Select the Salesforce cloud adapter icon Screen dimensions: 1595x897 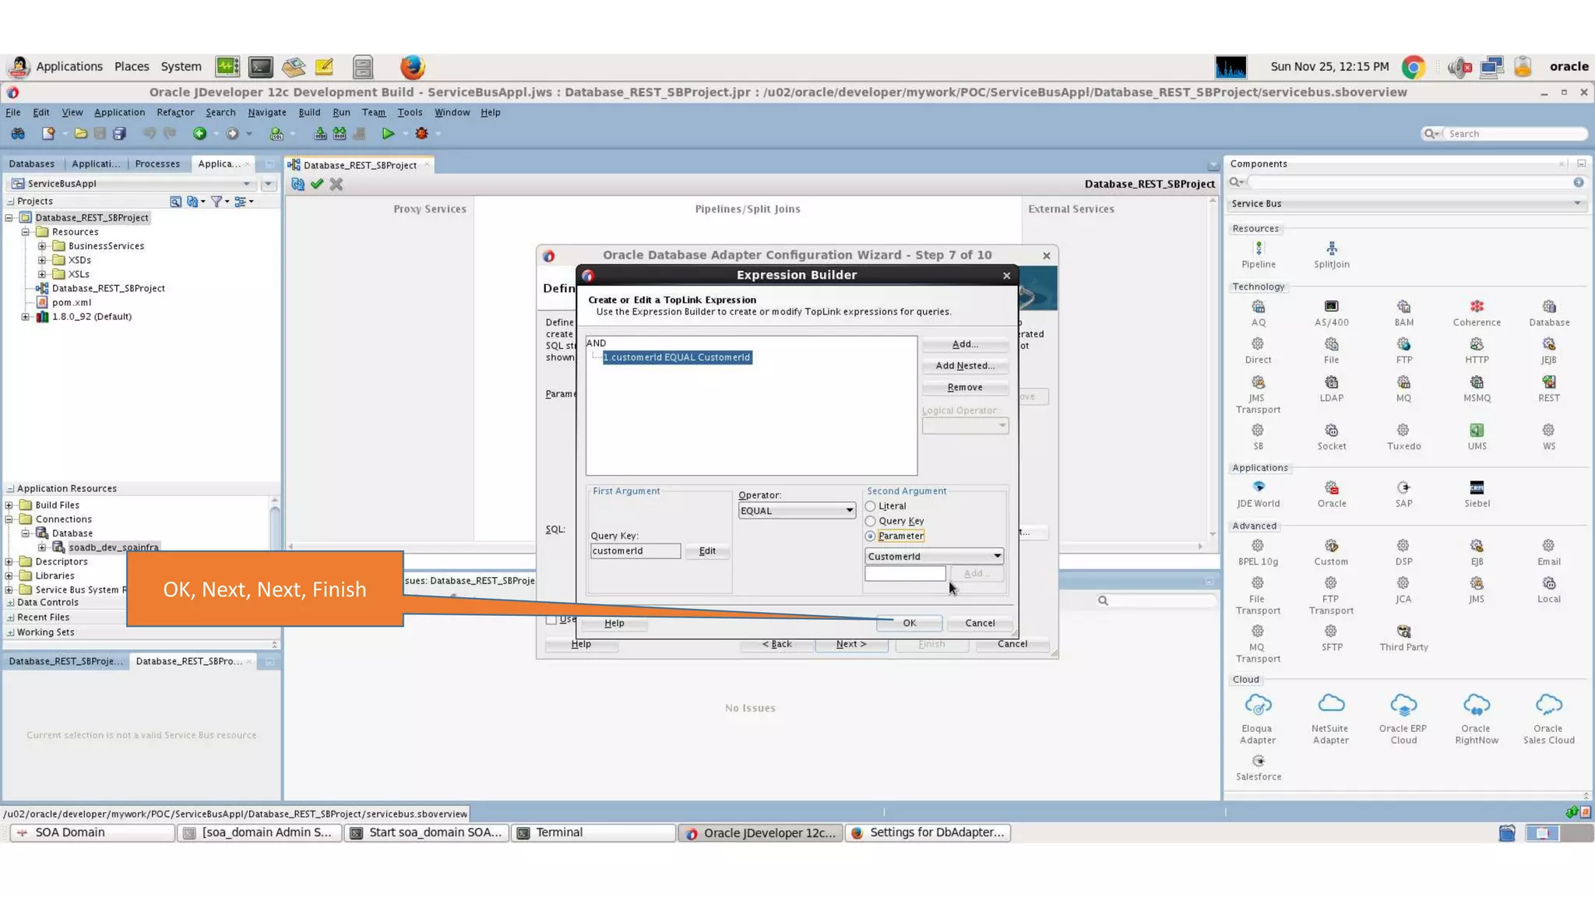point(1258,762)
